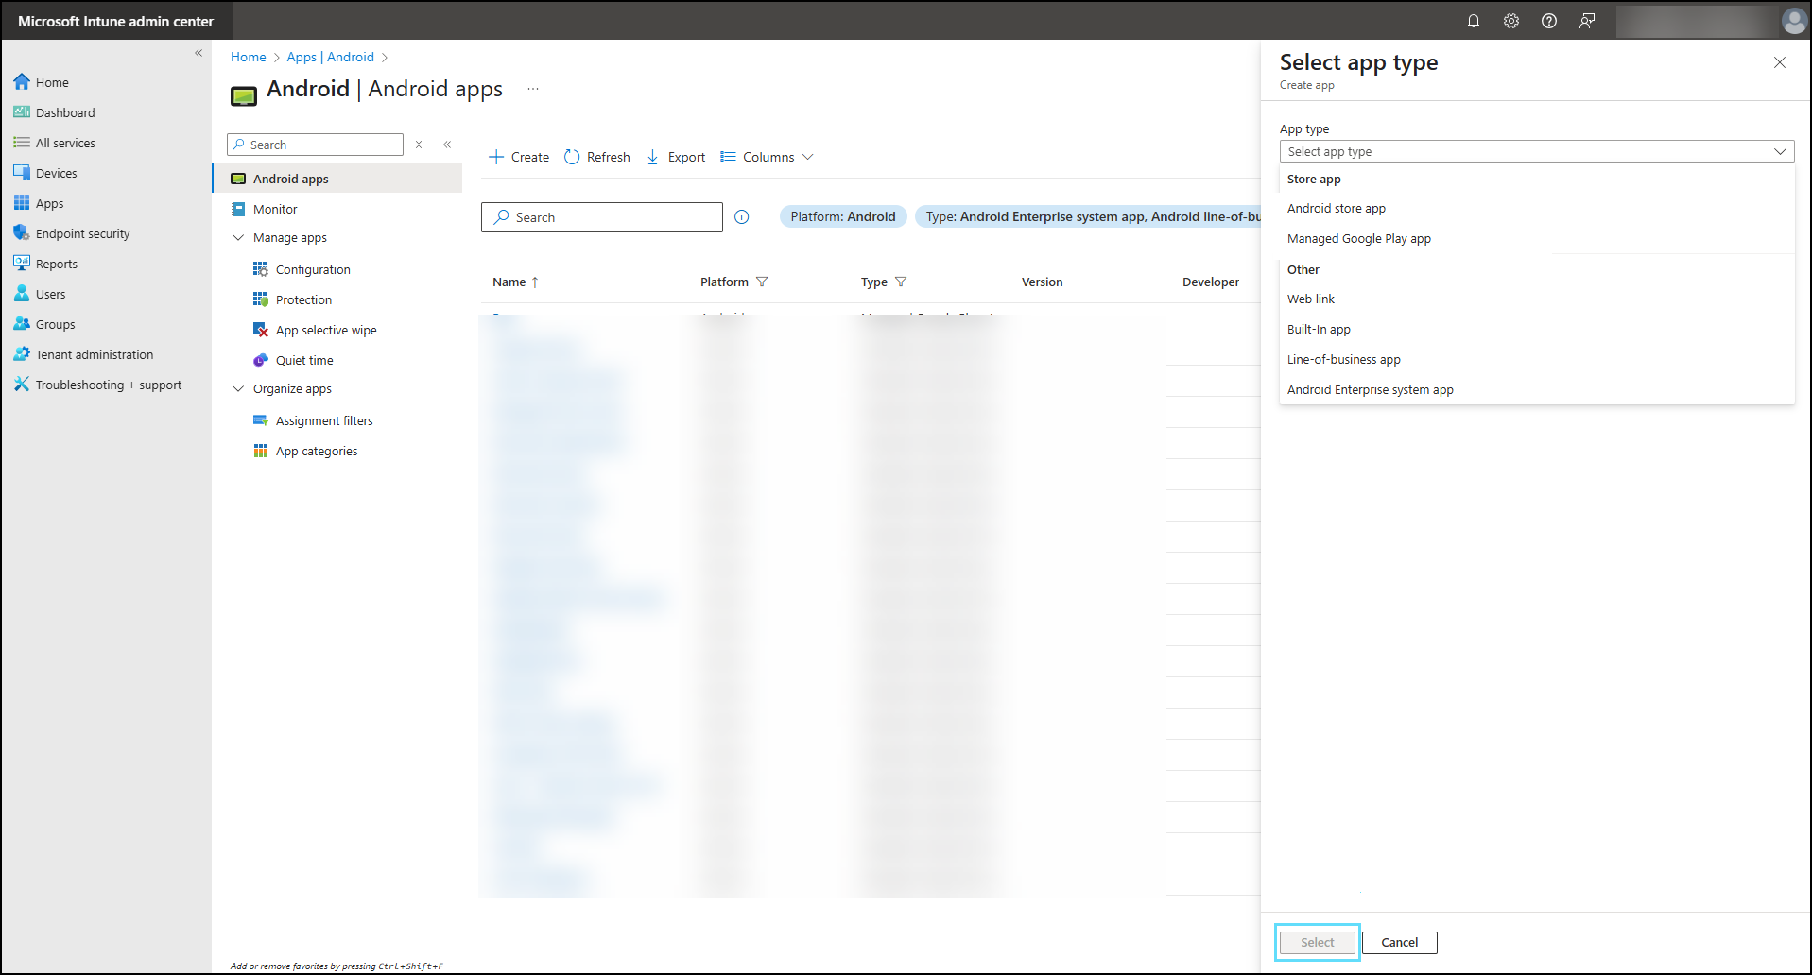Click the help question mark icon
1812x975 pixels.
(1548, 21)
